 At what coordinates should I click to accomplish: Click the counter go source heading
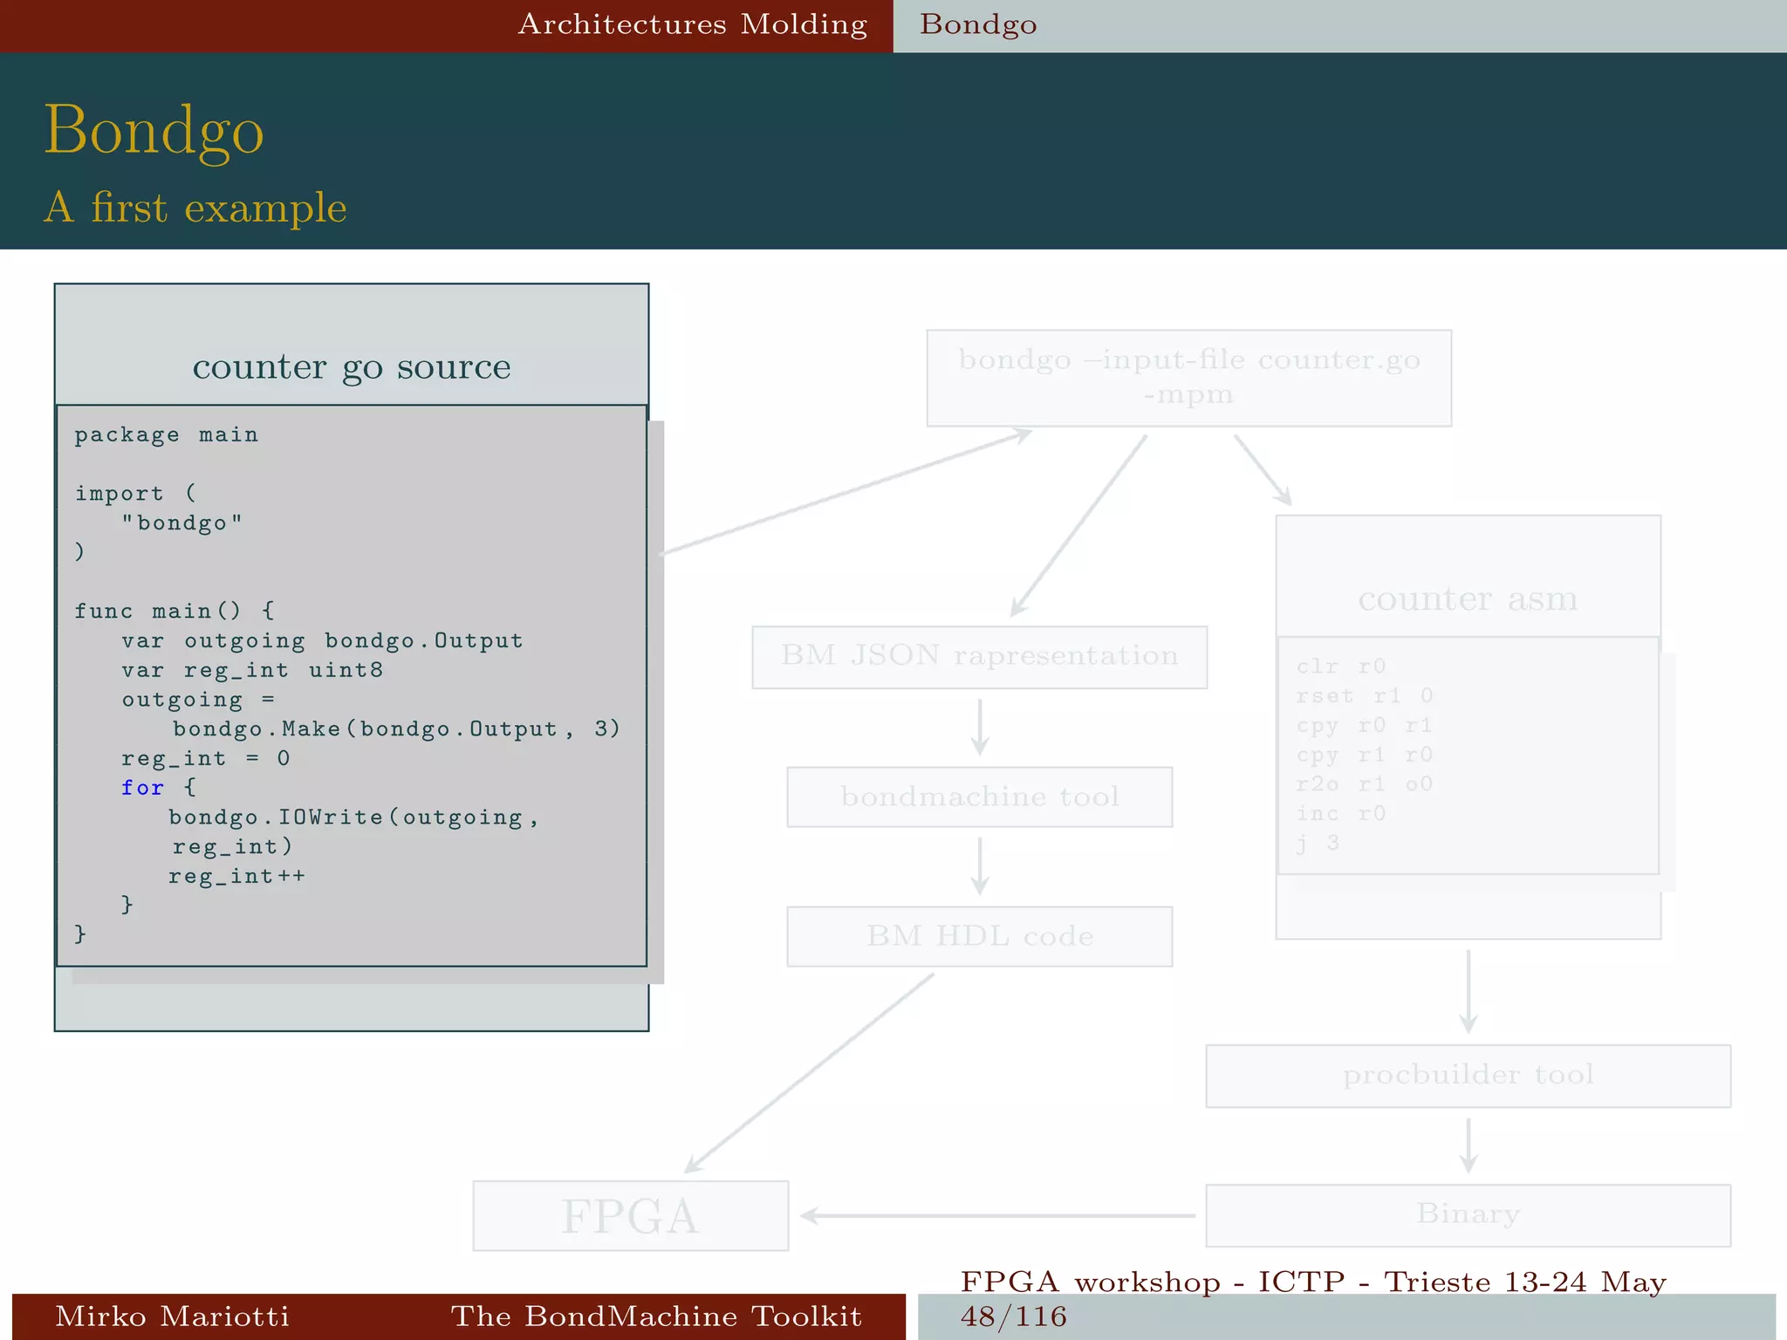pos(351,366)
